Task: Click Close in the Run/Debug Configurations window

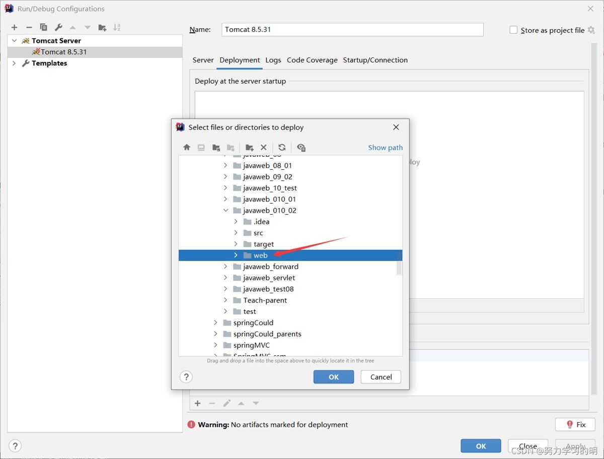Action: (x=528, y=446)
